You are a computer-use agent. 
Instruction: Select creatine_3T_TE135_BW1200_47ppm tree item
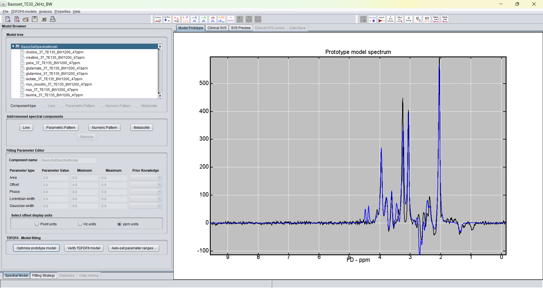pyautogui.click(x=55, y=58)
